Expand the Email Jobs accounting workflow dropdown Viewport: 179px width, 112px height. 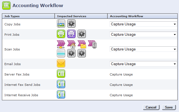click(143, 64)
